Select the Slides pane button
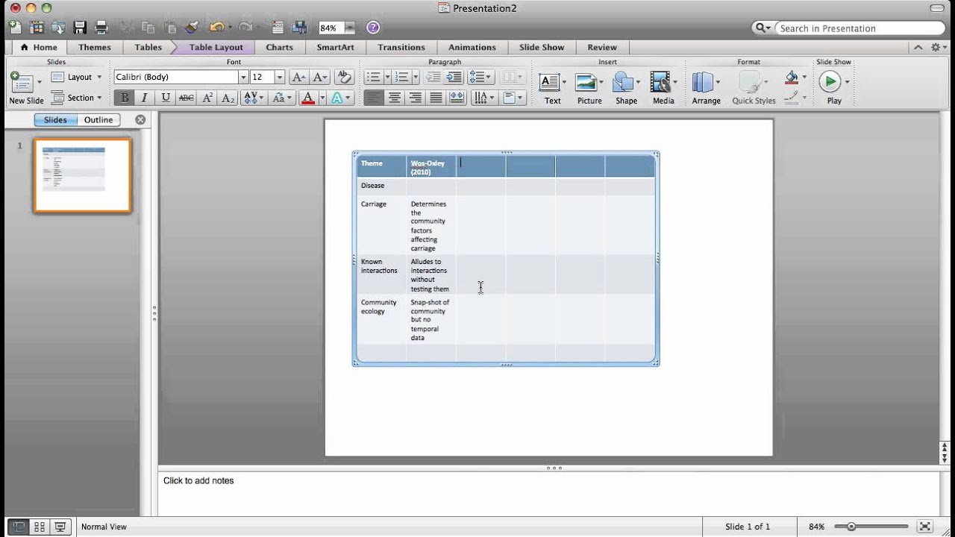The height and width of the screenshot is (537, 955). coord(55,119)
